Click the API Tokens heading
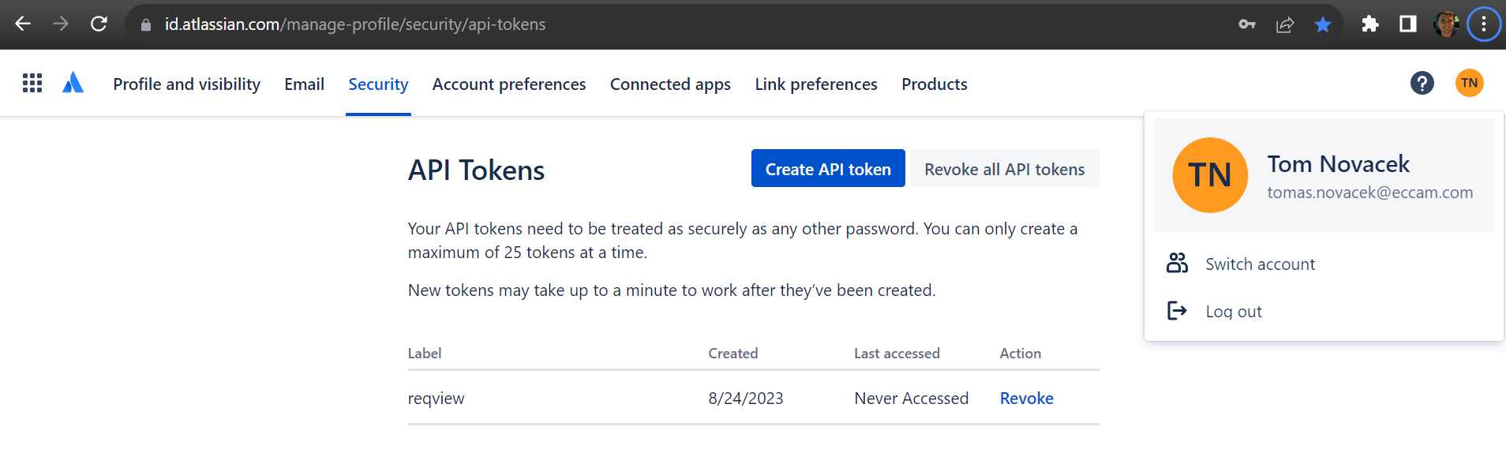This screenshot has width=1506, height=453. click(x=476, y=170)
